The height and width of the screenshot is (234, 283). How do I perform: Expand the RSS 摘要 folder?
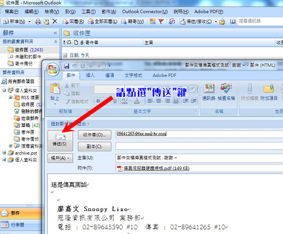[11, 97]
